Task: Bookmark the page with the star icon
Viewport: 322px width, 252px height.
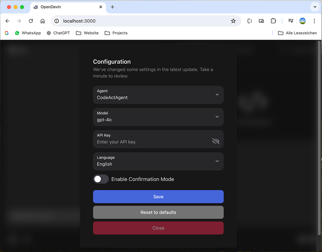Action: point(233,21)
